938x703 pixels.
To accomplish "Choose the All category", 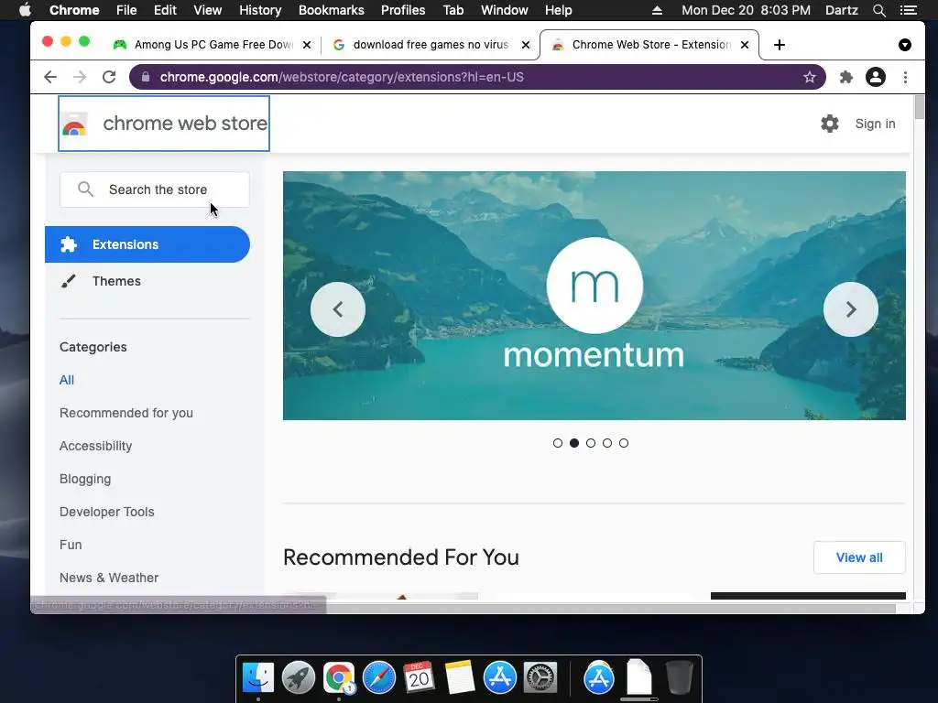I will (x=66, y=380).
